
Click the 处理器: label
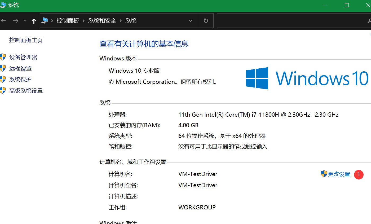point(118,115)
